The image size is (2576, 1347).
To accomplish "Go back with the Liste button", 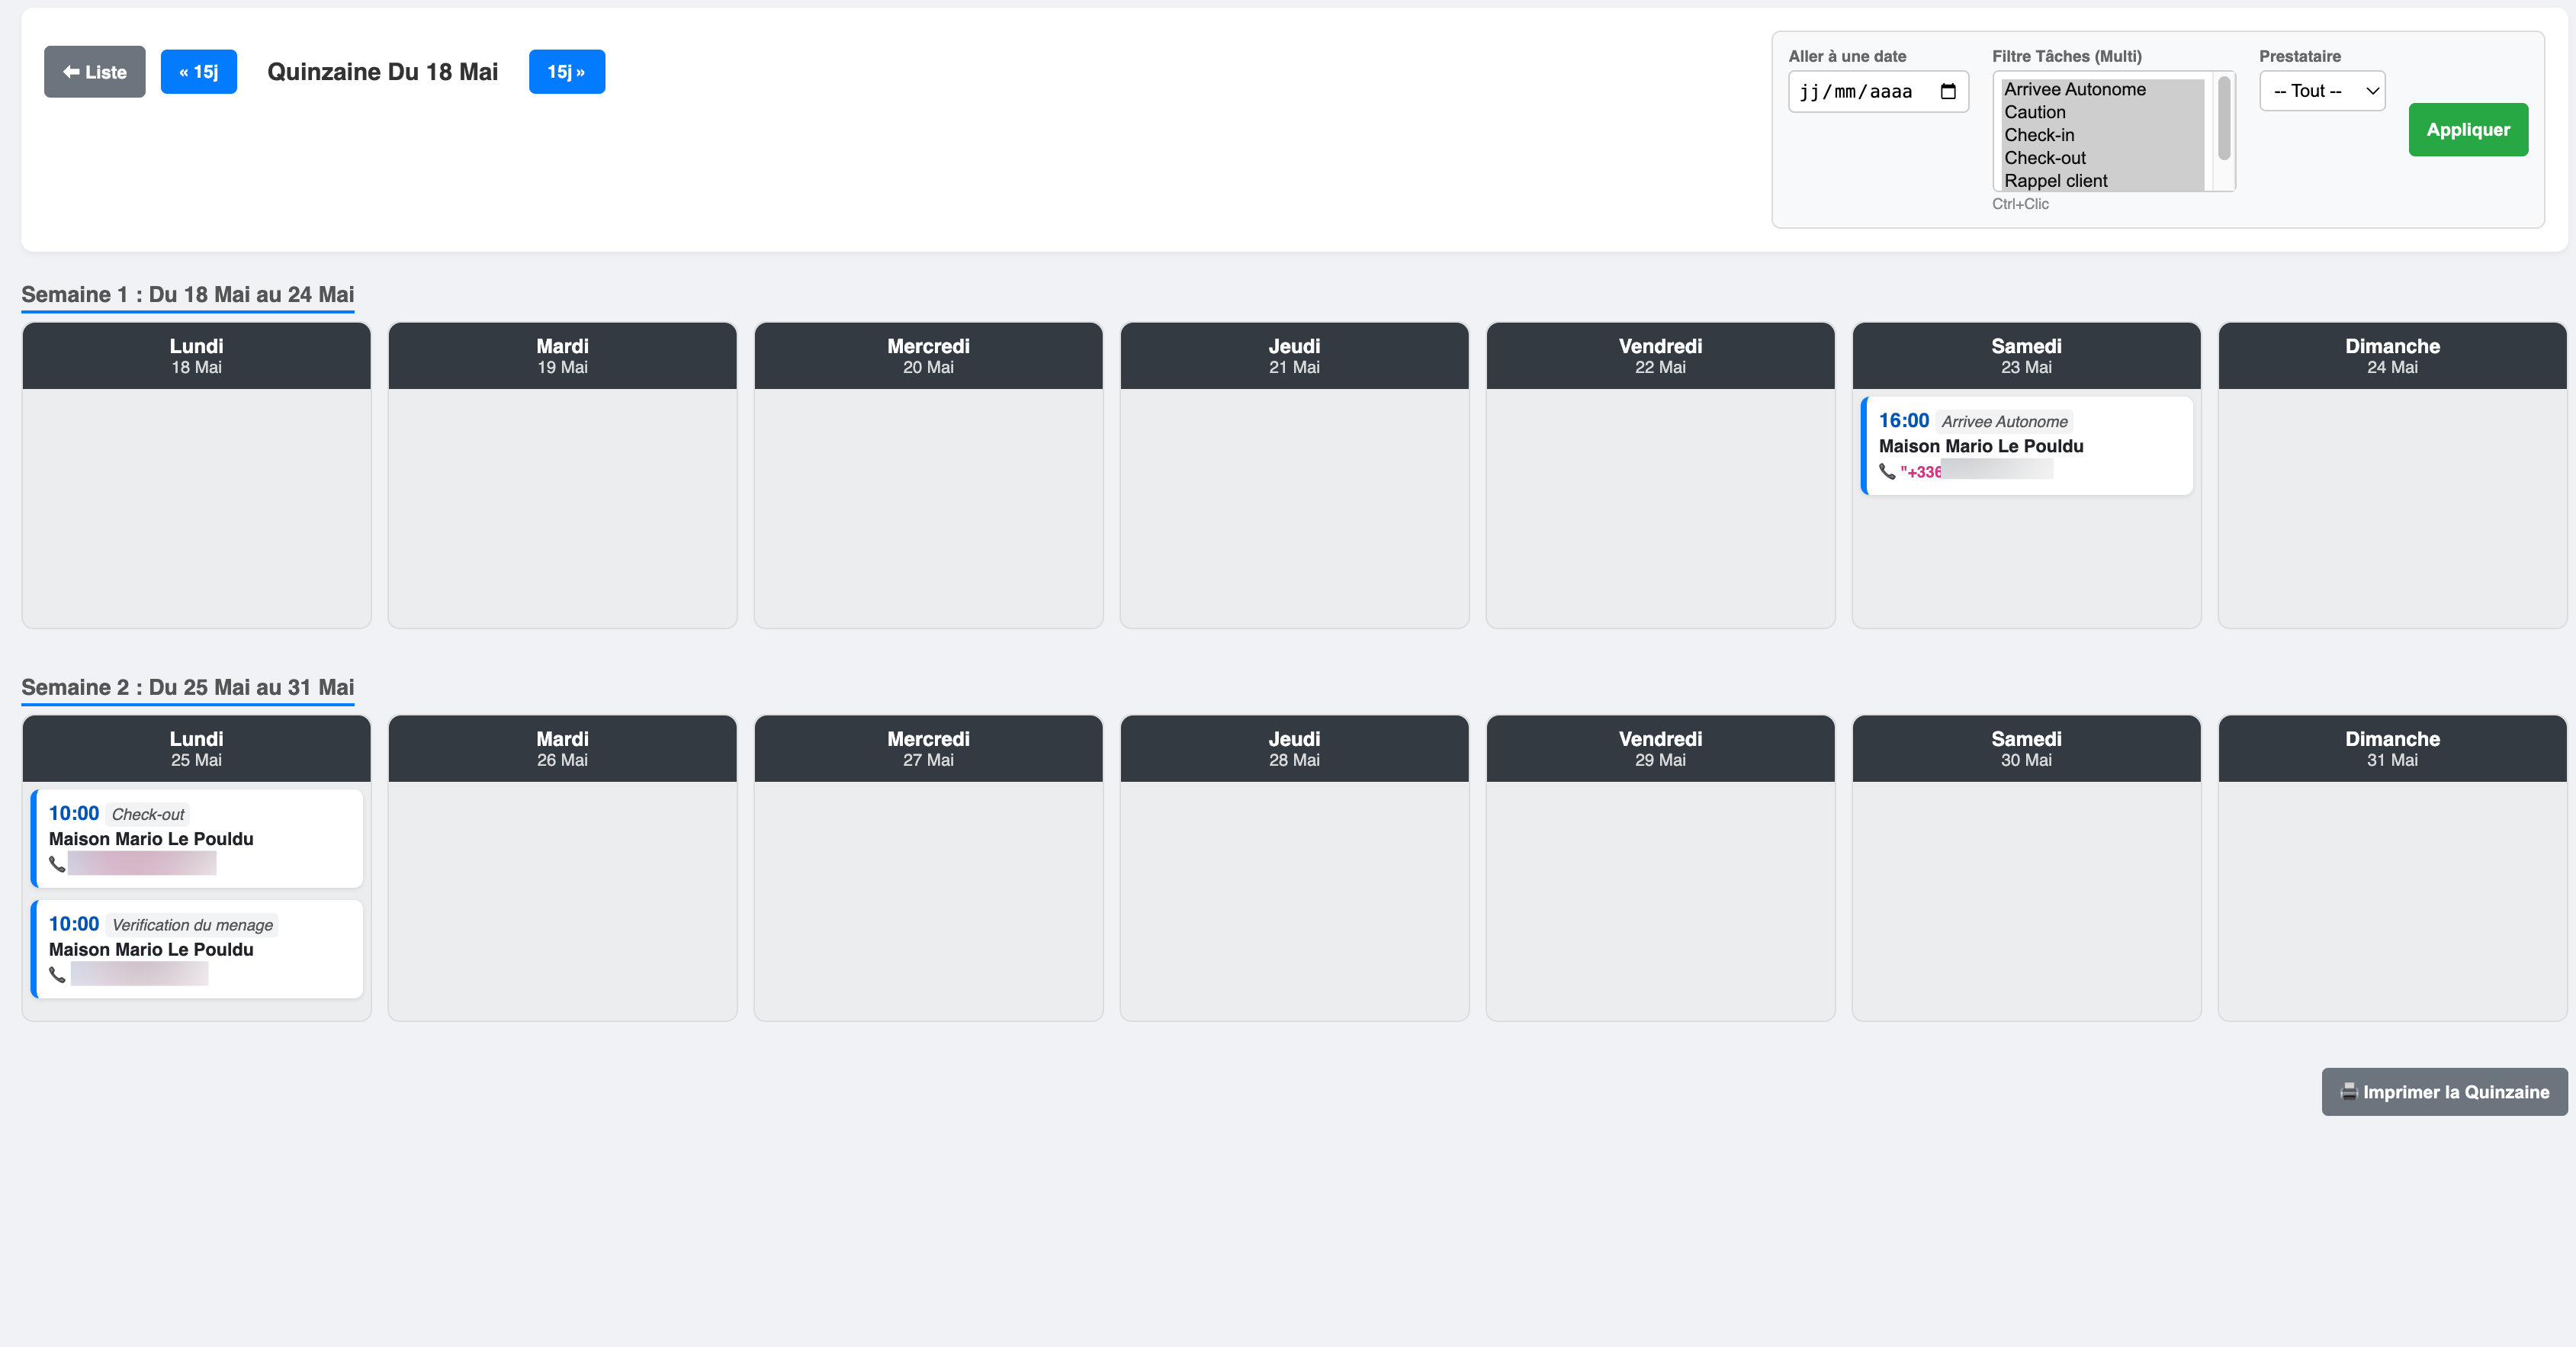I will click(94, 71).
